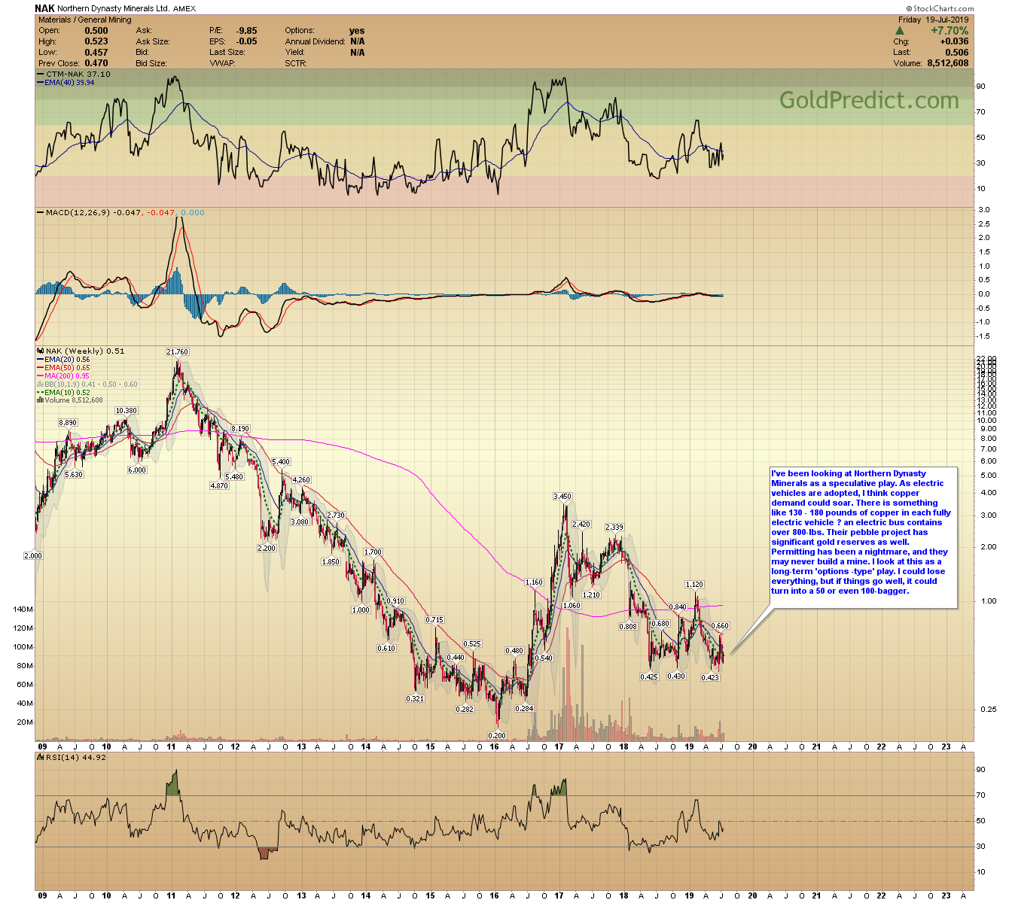Click the EPS value -0.05
The image size is (1009, 903).
pyautogui.click(x=246, y=41)
